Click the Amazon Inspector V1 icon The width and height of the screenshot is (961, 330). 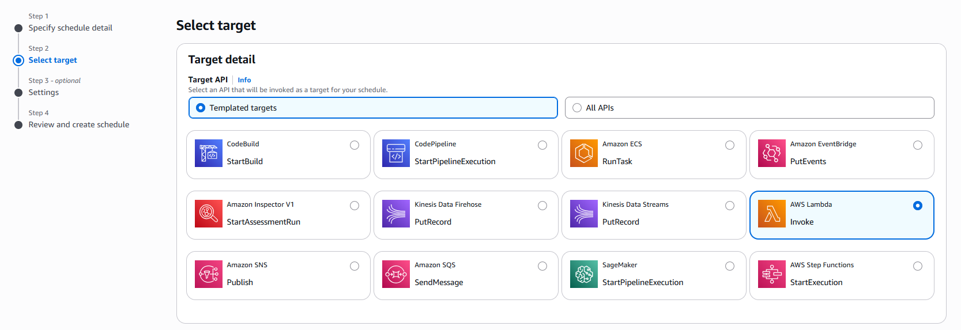click(208, 214)
